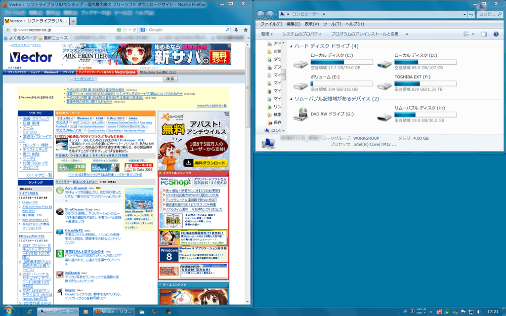Switch to the Computer (コンピューター) taskbar button
Image resolution: width=506 pixels, height=316 pixels.
pos(58,312)
